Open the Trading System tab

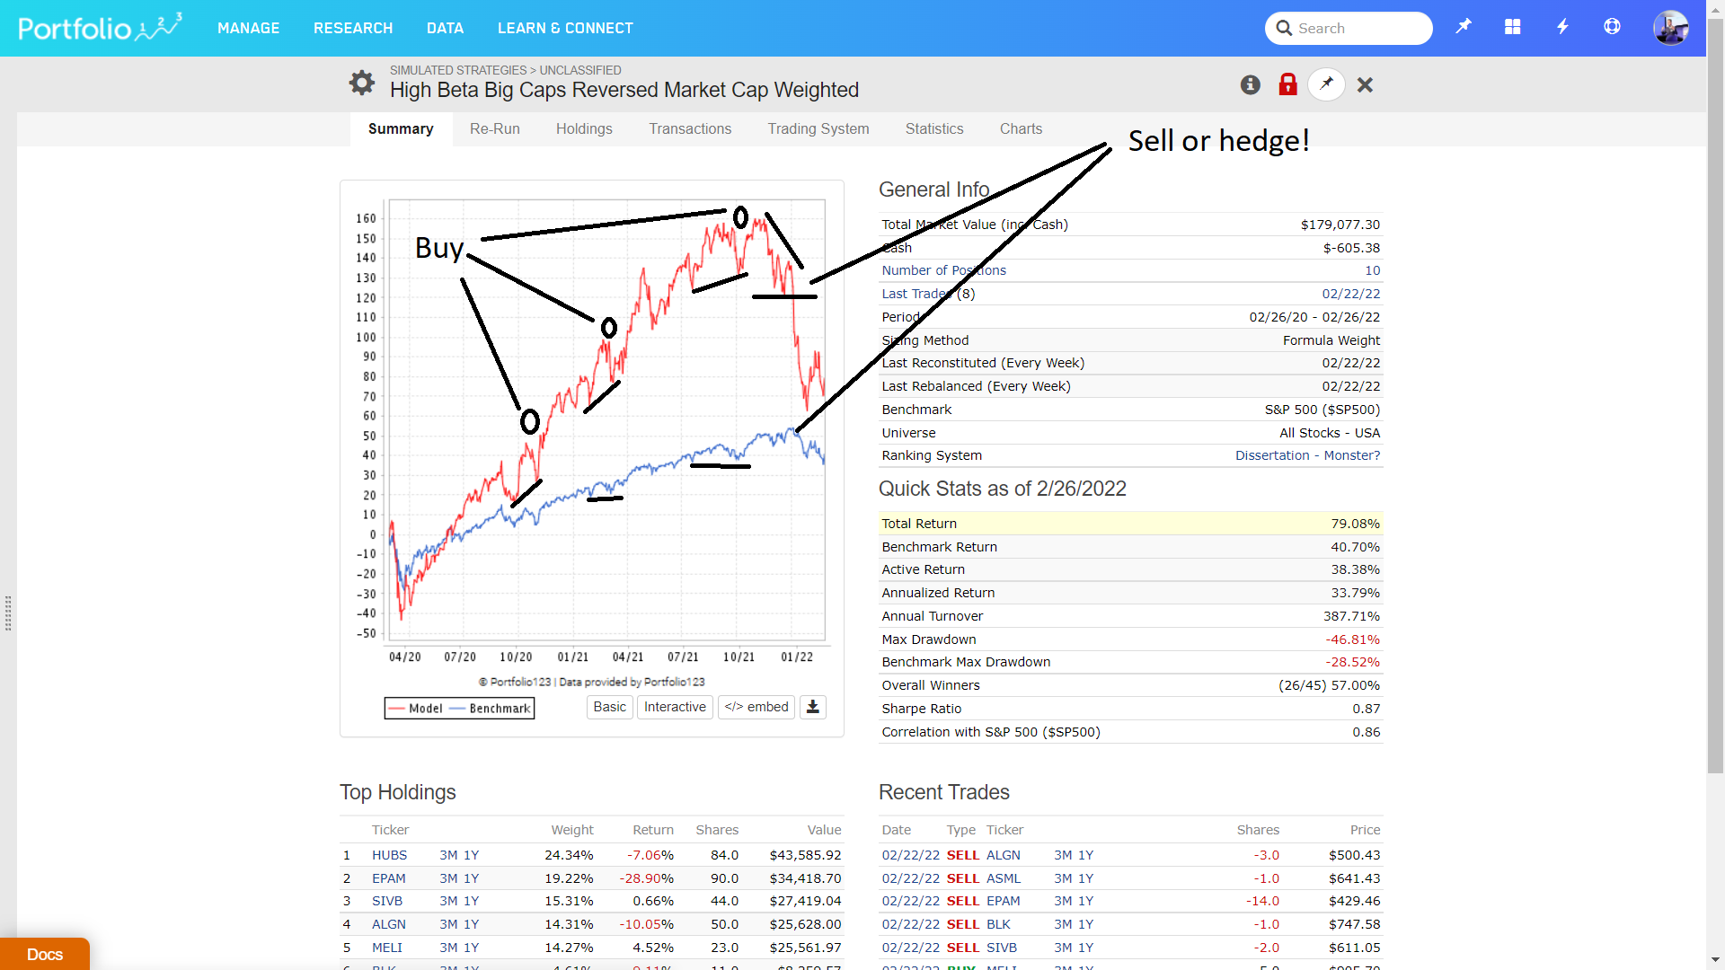click(x=818, y=128)
